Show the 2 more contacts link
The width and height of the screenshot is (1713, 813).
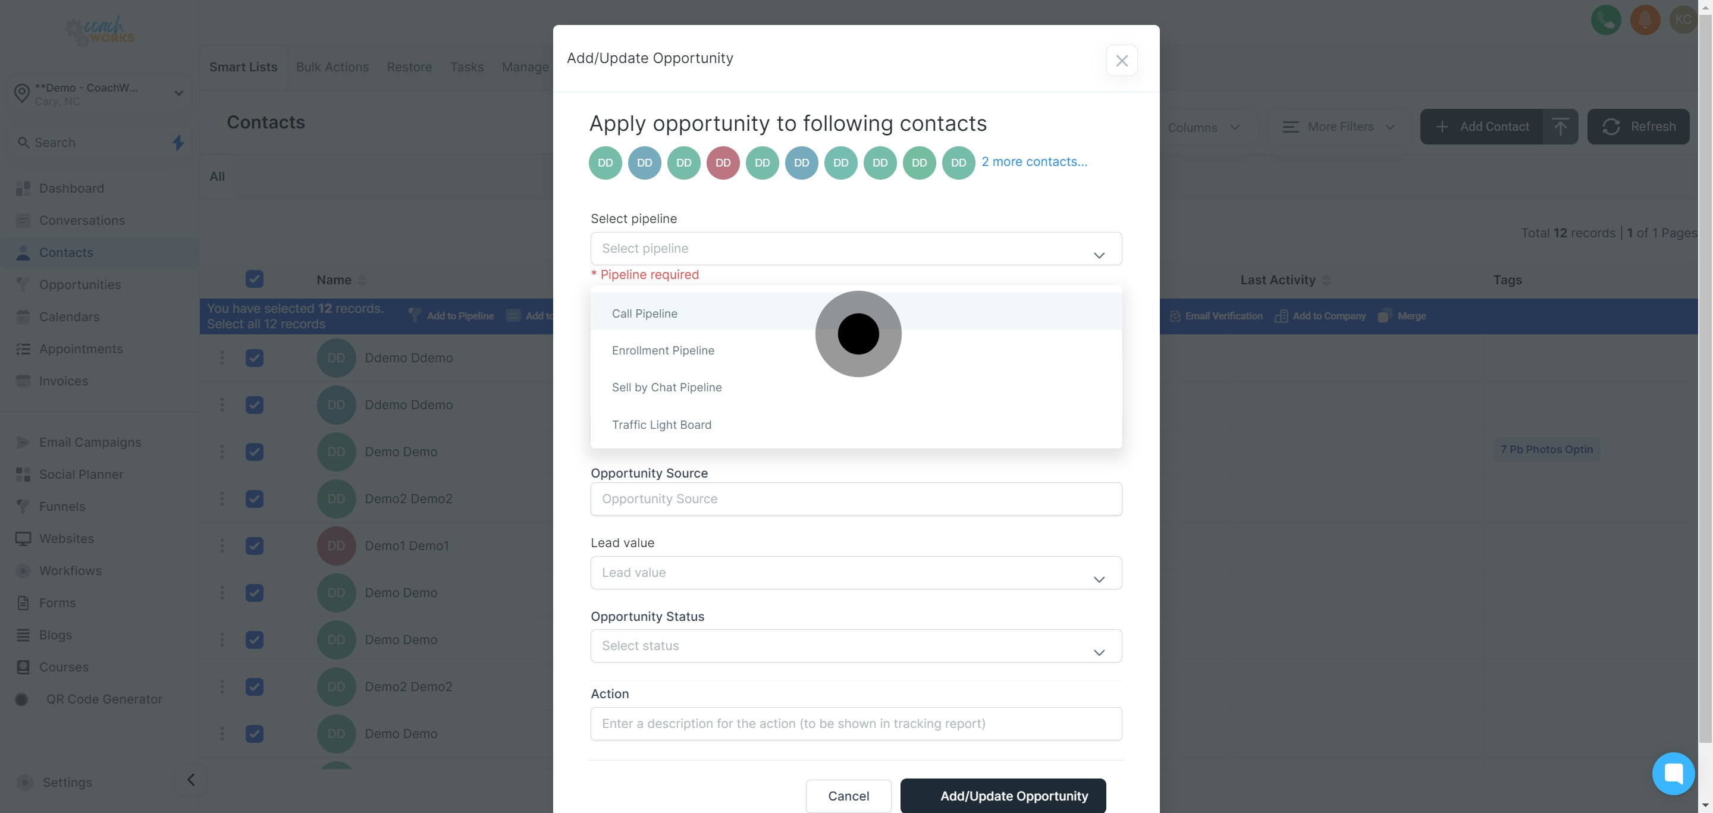point(1034,162)
